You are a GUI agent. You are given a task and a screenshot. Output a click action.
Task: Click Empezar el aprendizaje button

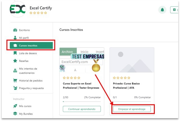point(132,109)
